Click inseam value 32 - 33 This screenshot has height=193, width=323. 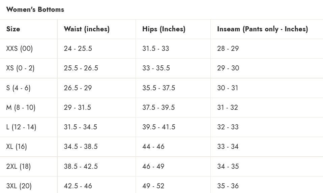pos(228,127)
